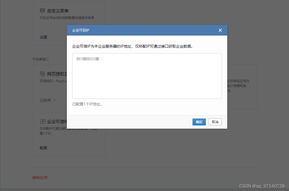The image size is (289, 191).
Task: Open 配置 under 企业可信IP card
Action: 44,148
